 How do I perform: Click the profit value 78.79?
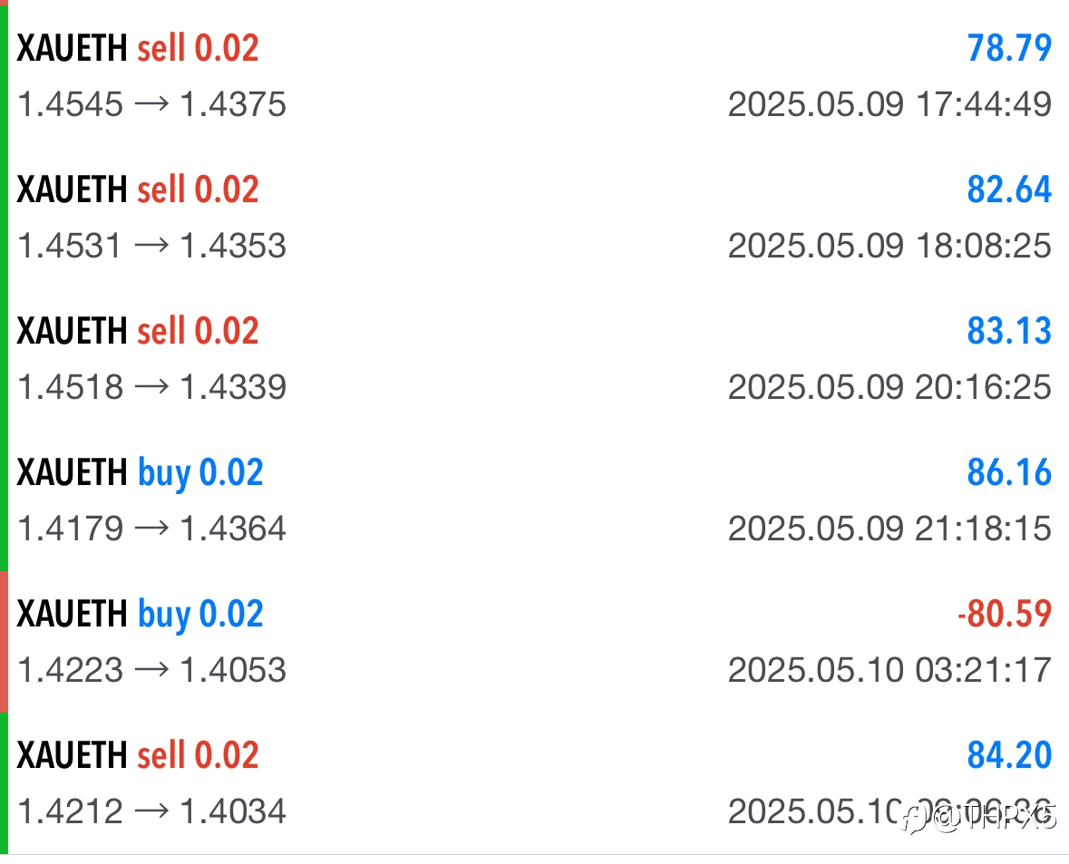click(x=1009, y=48)
